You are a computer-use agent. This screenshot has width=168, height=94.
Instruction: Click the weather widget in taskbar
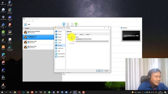pos(136,92)
